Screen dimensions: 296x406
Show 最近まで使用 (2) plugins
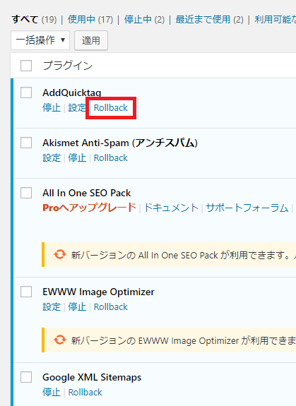(x=210, y=20)
